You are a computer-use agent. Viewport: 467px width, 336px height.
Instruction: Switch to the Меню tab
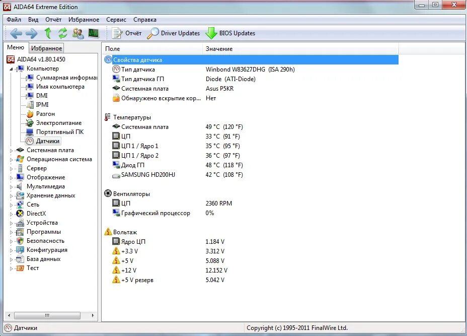pyautogui.click(x=16, y=47)
